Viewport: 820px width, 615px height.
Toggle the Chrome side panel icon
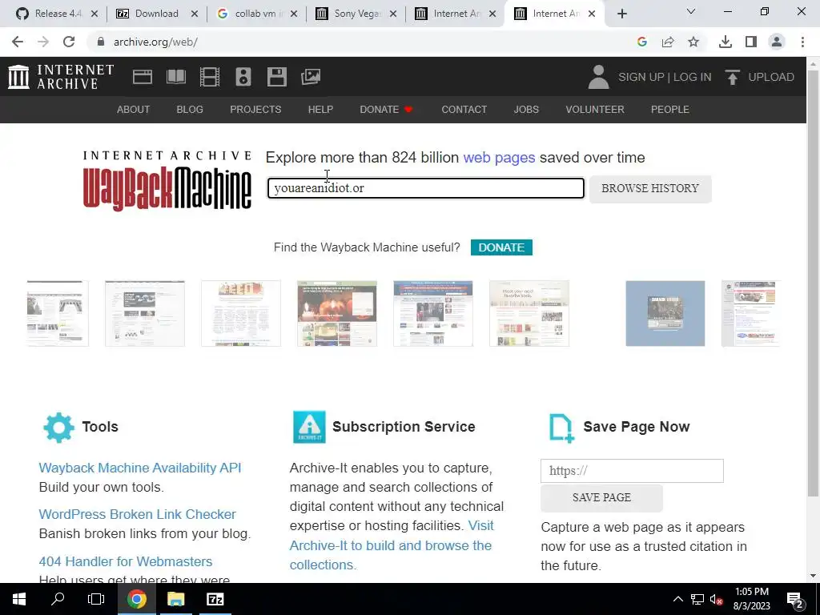pos(751,42)
